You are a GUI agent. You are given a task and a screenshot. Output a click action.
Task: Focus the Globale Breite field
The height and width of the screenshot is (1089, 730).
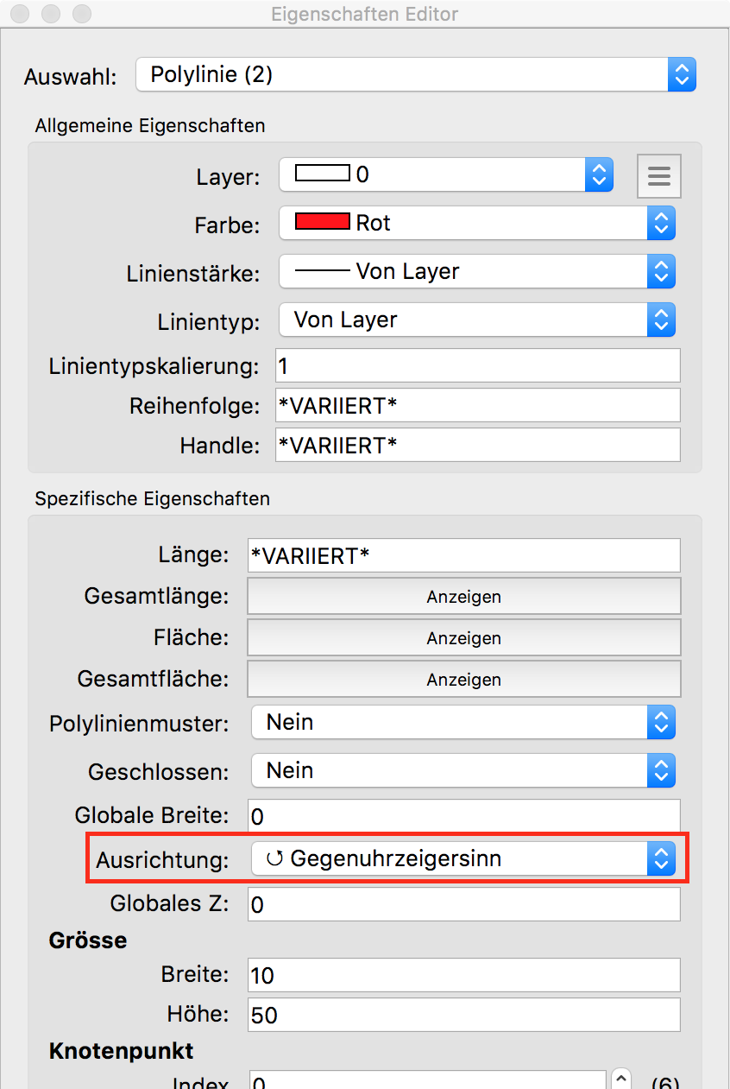coord(463,816)
